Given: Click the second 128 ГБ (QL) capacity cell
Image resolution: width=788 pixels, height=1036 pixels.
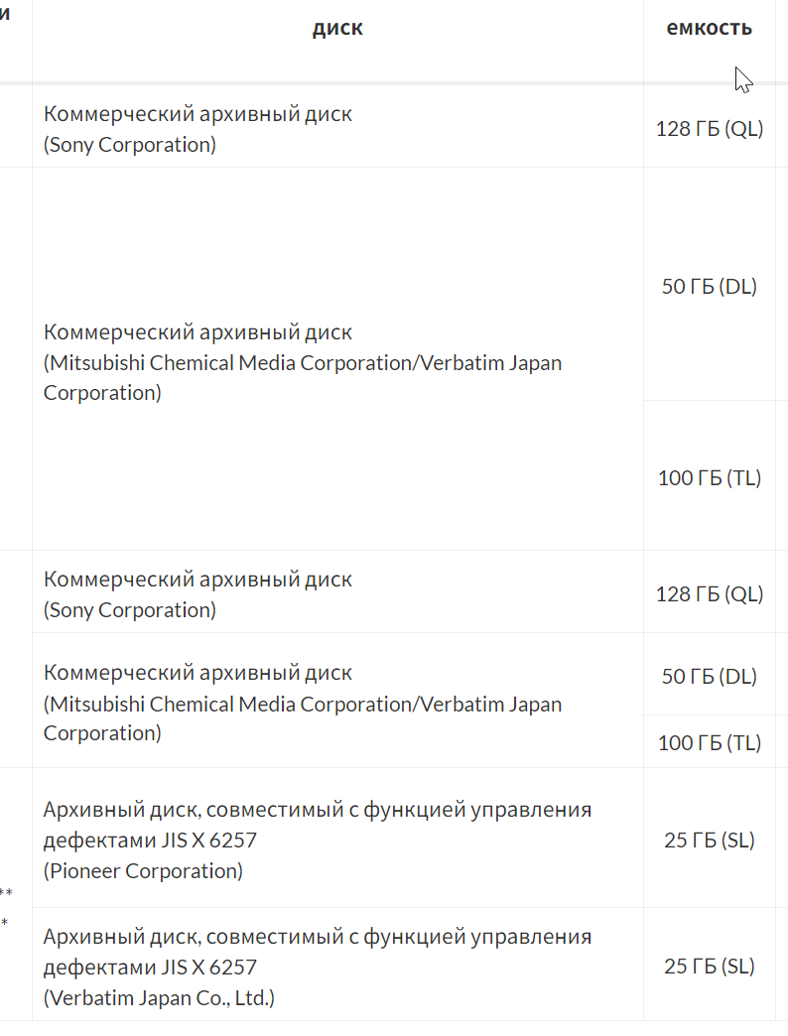Looking at the screenshot, I should (709, 594).
